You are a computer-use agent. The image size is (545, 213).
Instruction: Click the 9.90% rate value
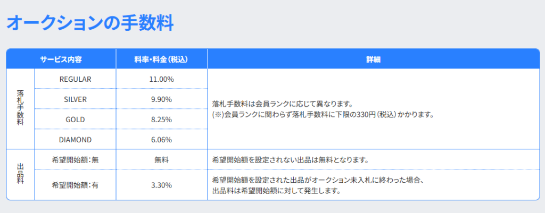pos(161,99)
